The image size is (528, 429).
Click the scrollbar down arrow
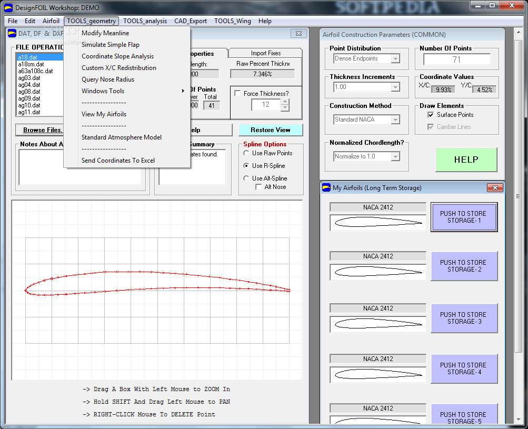518,420
